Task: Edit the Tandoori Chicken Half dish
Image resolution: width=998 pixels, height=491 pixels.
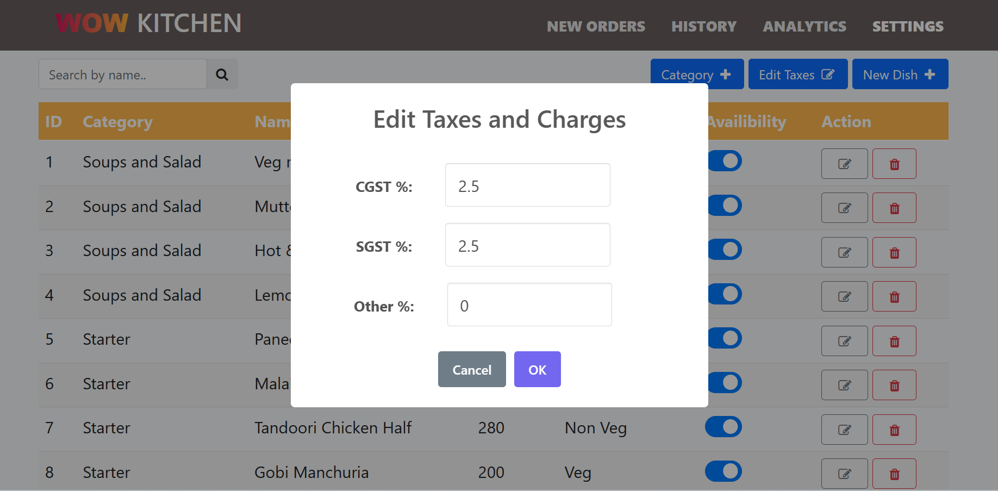Action: tap(844, 429)
